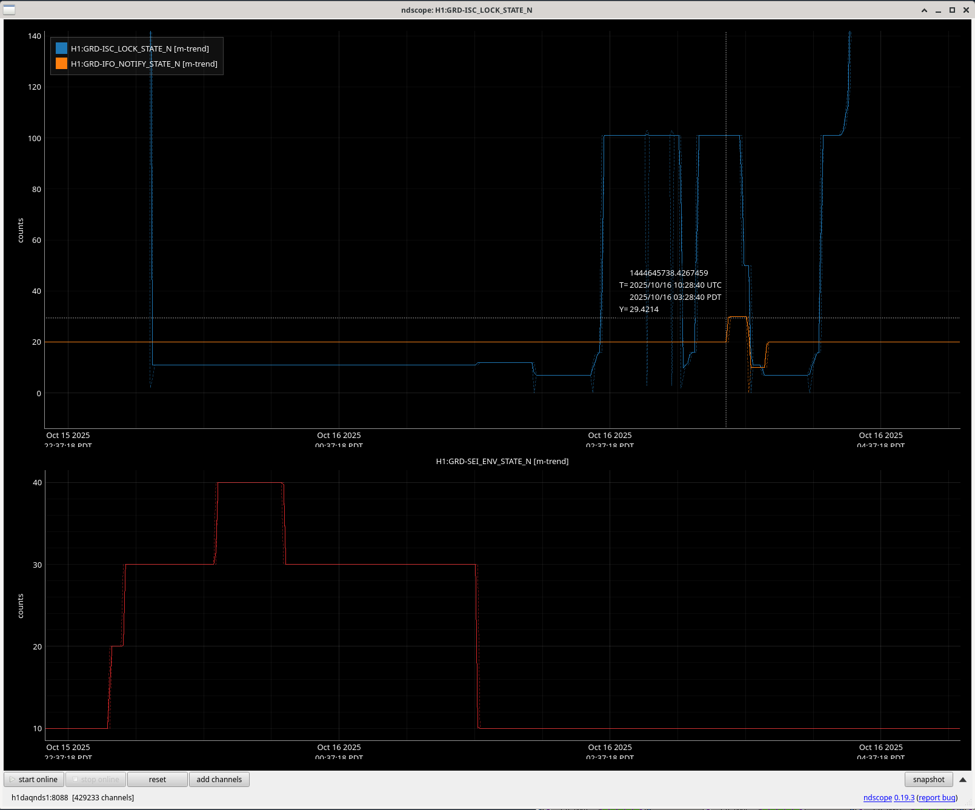Viewport: 975px width, 810px height.
Task: Click the shade window up-arrow button
Action: tap(924, 10)
